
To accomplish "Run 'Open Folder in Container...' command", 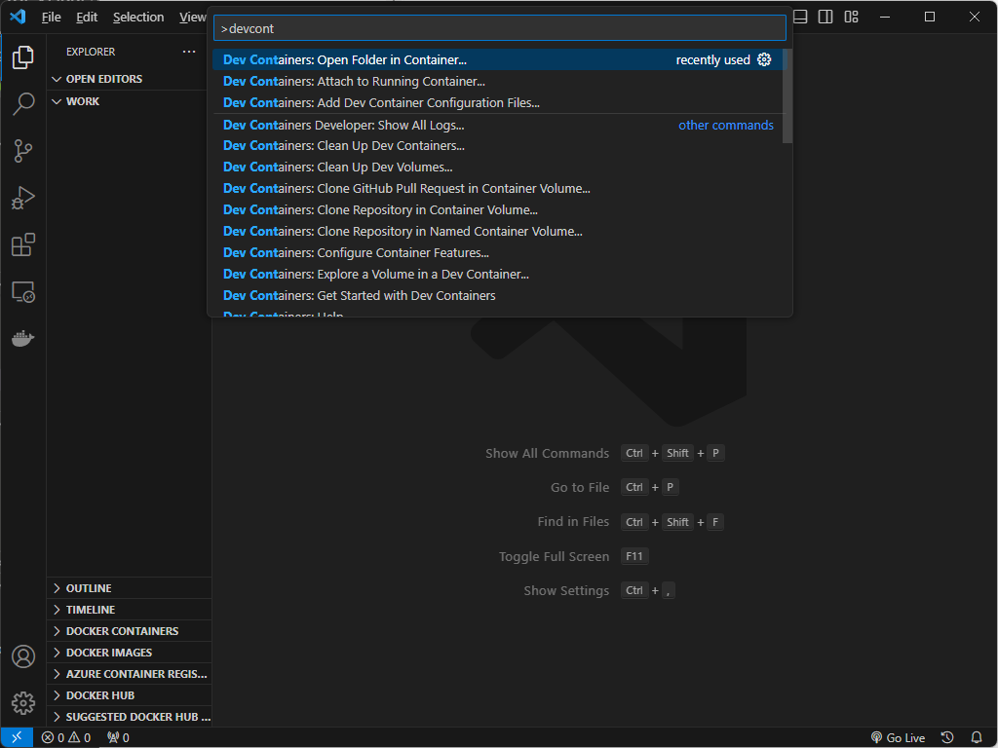I will coord(497,59).
